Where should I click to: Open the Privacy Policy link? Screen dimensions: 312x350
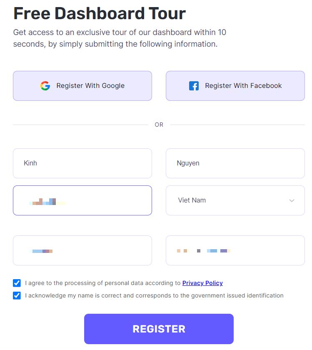pyautogui.click(x=202, y=283)
